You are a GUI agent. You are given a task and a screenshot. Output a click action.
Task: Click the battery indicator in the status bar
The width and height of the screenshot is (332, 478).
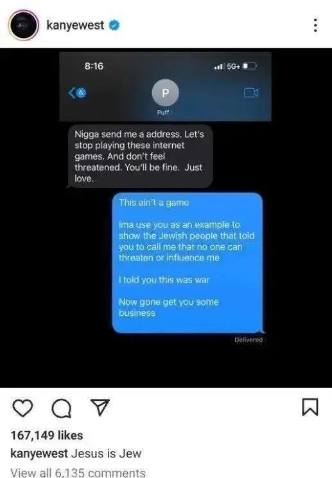pos(250,66)
